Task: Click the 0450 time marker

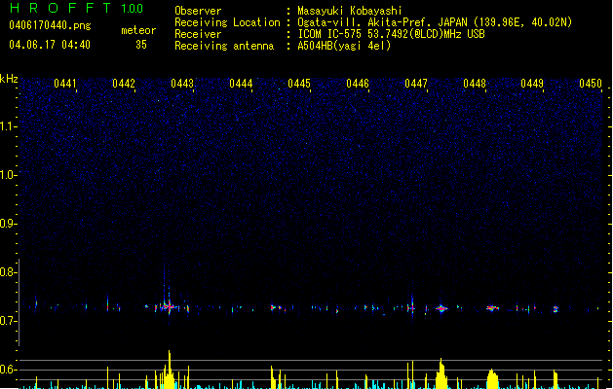Action: (591, 84)
